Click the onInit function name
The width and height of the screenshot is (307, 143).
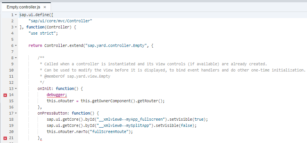point(44,88)
